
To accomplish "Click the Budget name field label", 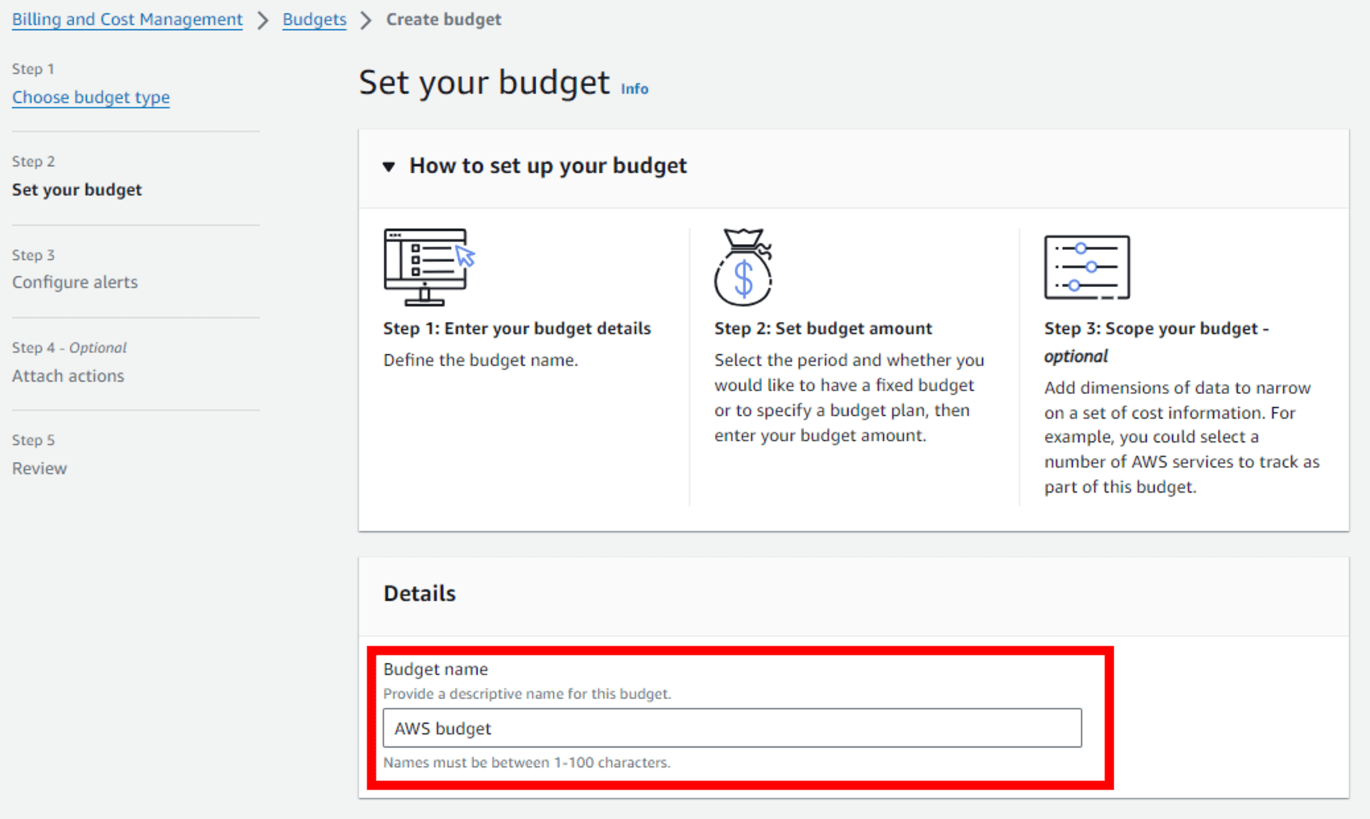I will [436, 669].
